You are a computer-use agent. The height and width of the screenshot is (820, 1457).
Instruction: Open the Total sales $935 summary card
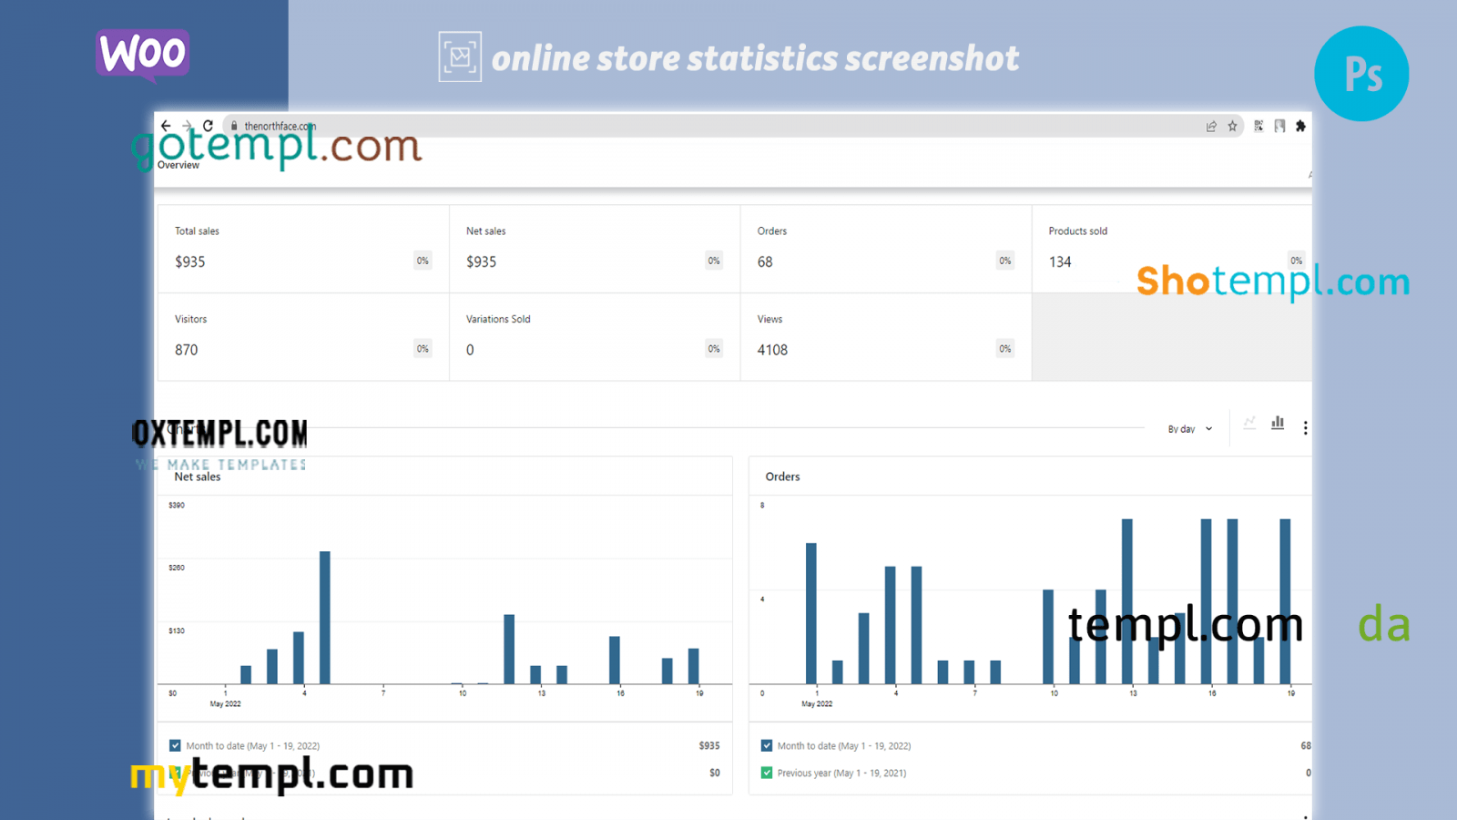302,249
